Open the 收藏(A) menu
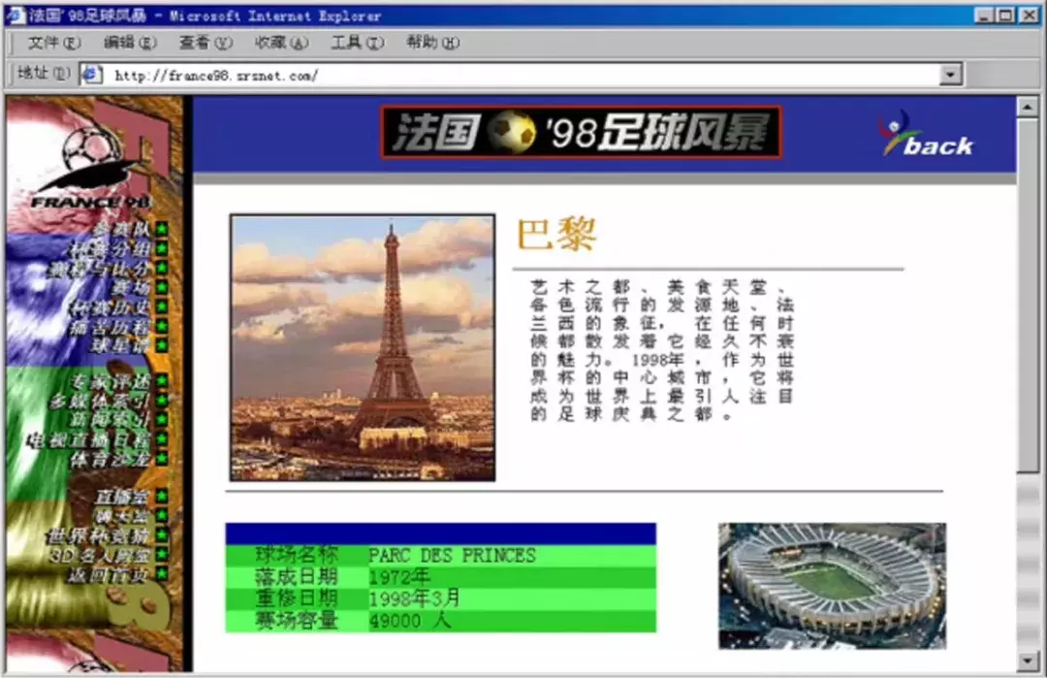The image size is (1047, 678). coord(281,43)
